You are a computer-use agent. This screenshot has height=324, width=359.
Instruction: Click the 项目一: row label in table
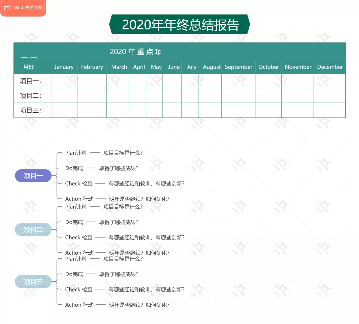[31, 81]
